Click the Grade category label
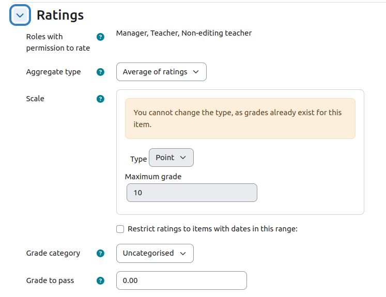386x297 pixels. click(x=53, y=253)
